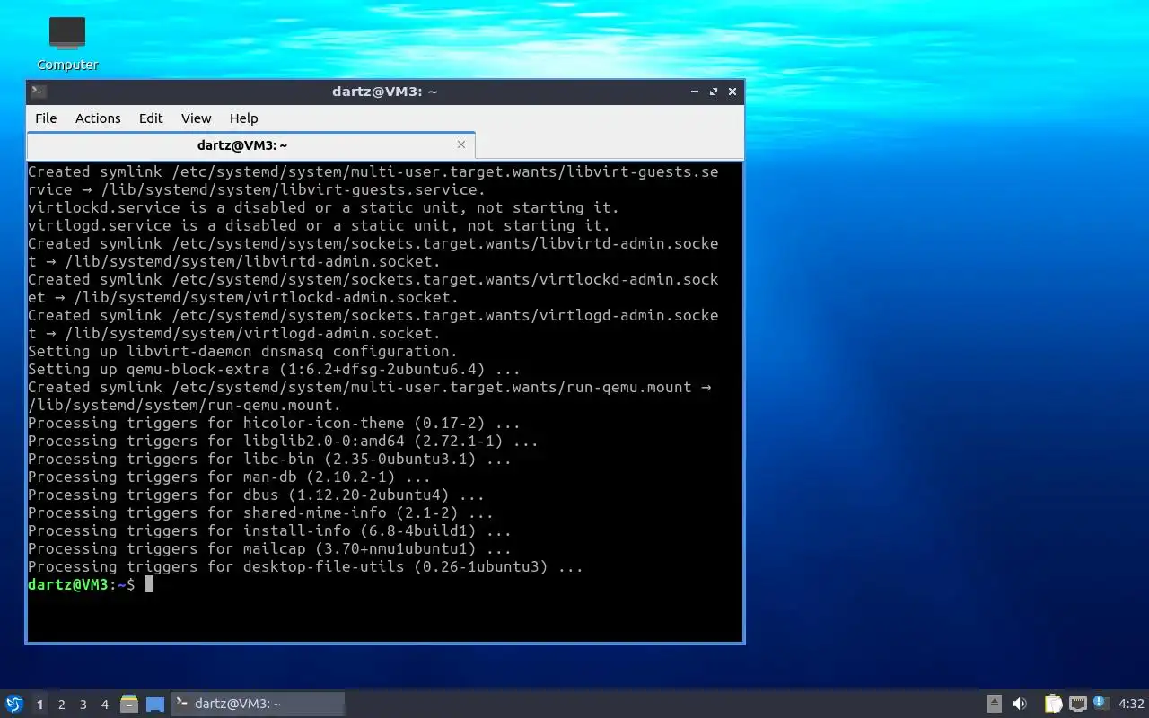Click the 4:32 panel clock
This screenshot has width=1149, height=718.
coord(1131,704)
